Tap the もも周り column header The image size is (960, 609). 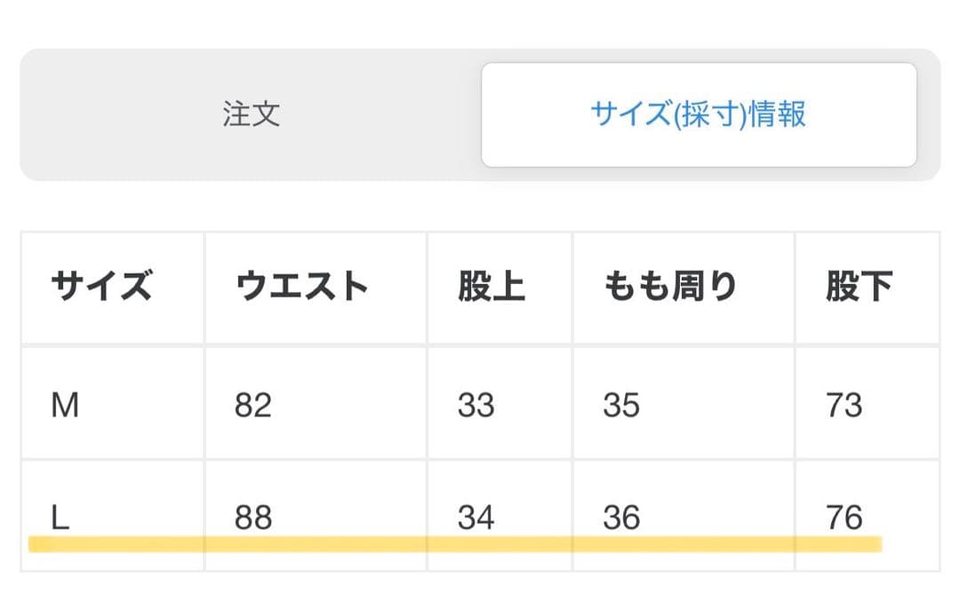click(670, 287)
